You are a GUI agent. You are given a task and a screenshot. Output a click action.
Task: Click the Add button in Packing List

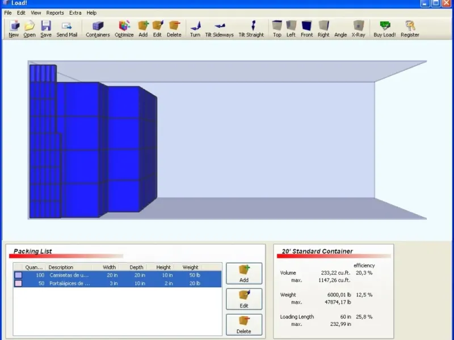tap(244, 273)
